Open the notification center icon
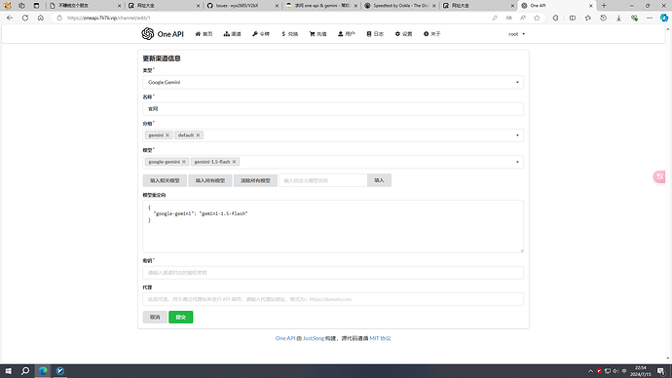 coord(661,371)
